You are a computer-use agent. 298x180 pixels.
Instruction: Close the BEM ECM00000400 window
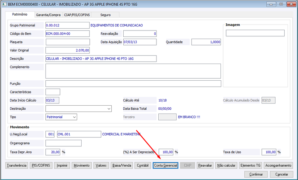coord(291,4)
